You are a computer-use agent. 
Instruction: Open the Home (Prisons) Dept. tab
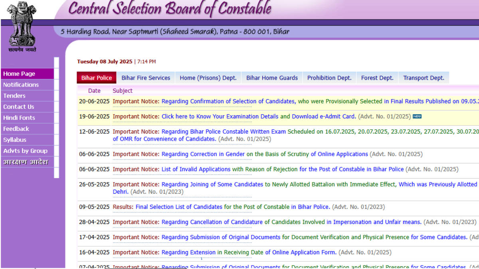click(x=208, y=78)
